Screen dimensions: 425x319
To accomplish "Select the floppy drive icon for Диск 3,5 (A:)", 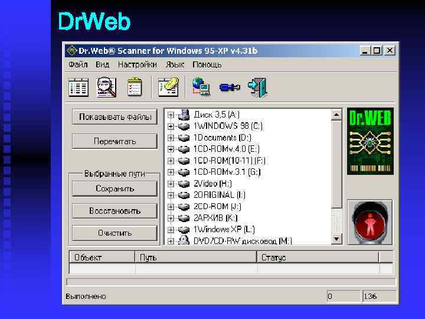I will point(184,115).
